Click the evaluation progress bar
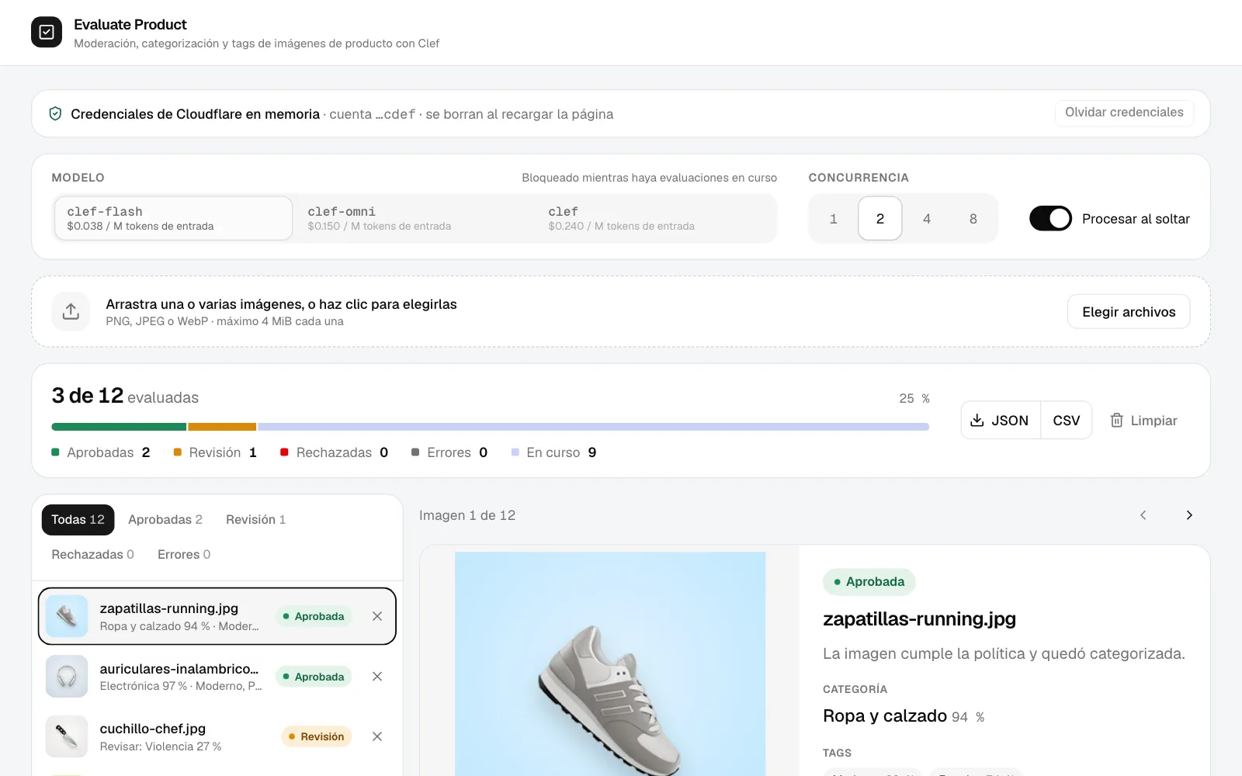This screenshot has height=776, width=1242. 491,427
